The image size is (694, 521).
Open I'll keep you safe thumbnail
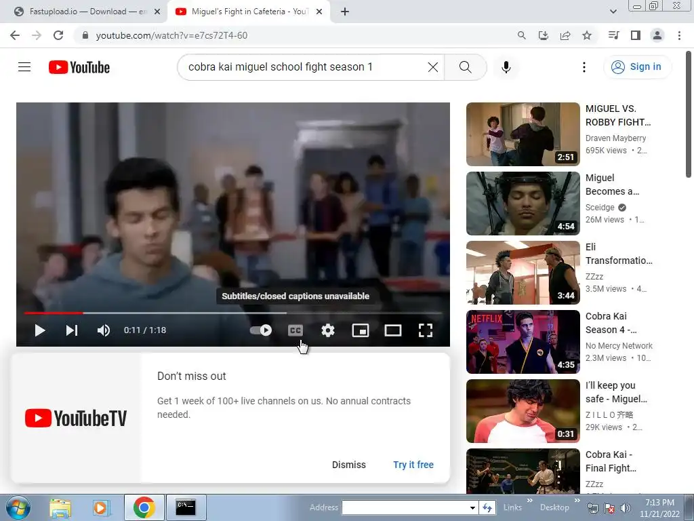point(523,410)
